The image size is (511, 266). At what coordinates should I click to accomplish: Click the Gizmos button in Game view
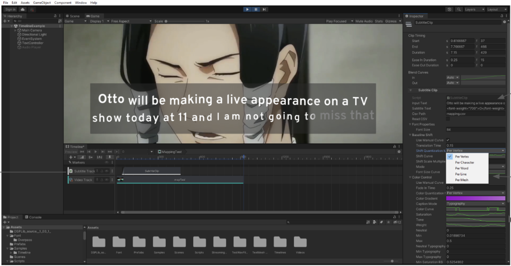coord(391,21)
